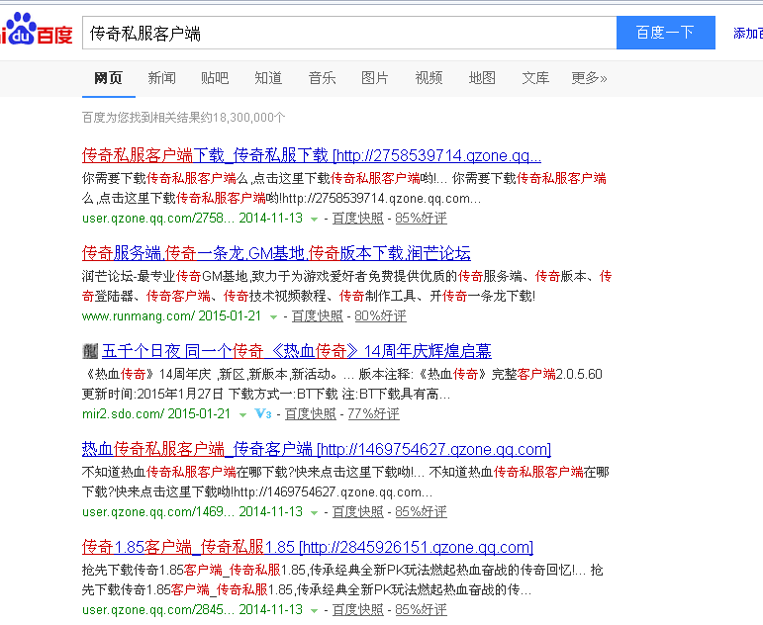The width and height of the screenshot is (763, 625).
Task: Click the green URL user.qzone.qq.com/2845...
Action: pyautogui.click(x=158, y=610)
